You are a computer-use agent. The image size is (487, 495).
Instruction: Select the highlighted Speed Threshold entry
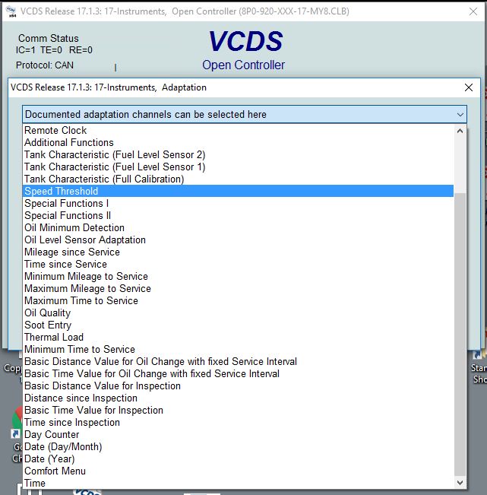[238, 192]
